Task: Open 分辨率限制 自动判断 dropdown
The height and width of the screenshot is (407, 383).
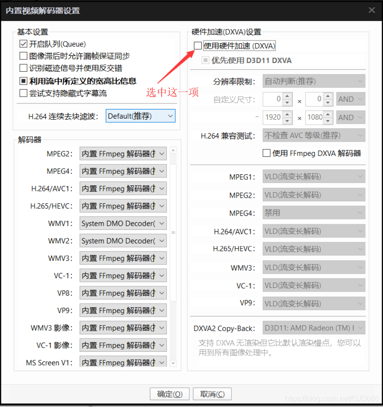Action: [314, 81]
